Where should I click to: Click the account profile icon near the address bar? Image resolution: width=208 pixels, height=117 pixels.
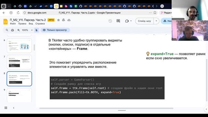11,13
